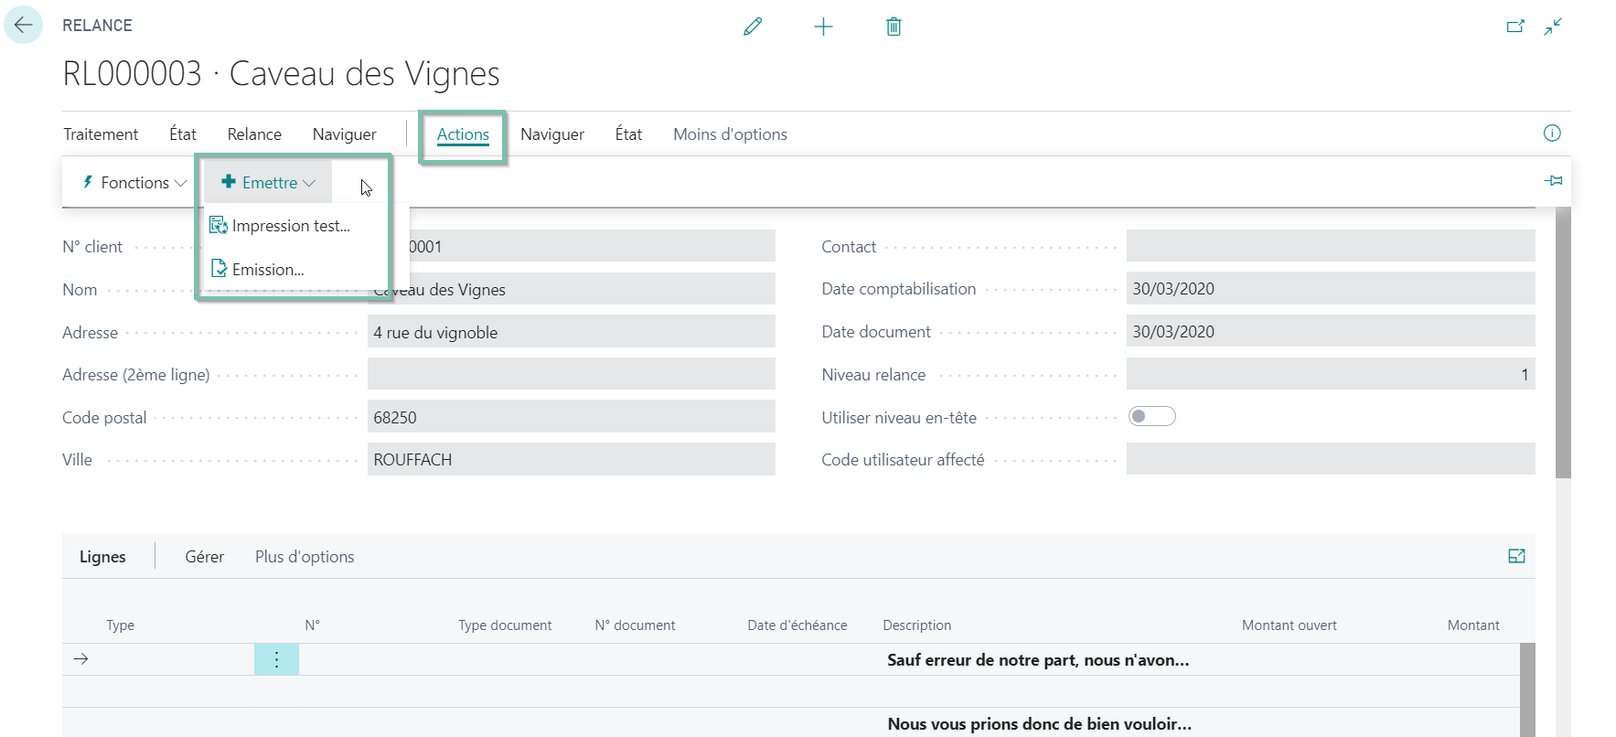Expand the Fonctions dropdown
This screenshot has height=737, width=1616.
coord(134,183)
